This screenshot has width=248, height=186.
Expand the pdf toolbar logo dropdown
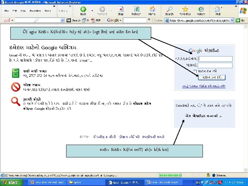tap(12, 20)
